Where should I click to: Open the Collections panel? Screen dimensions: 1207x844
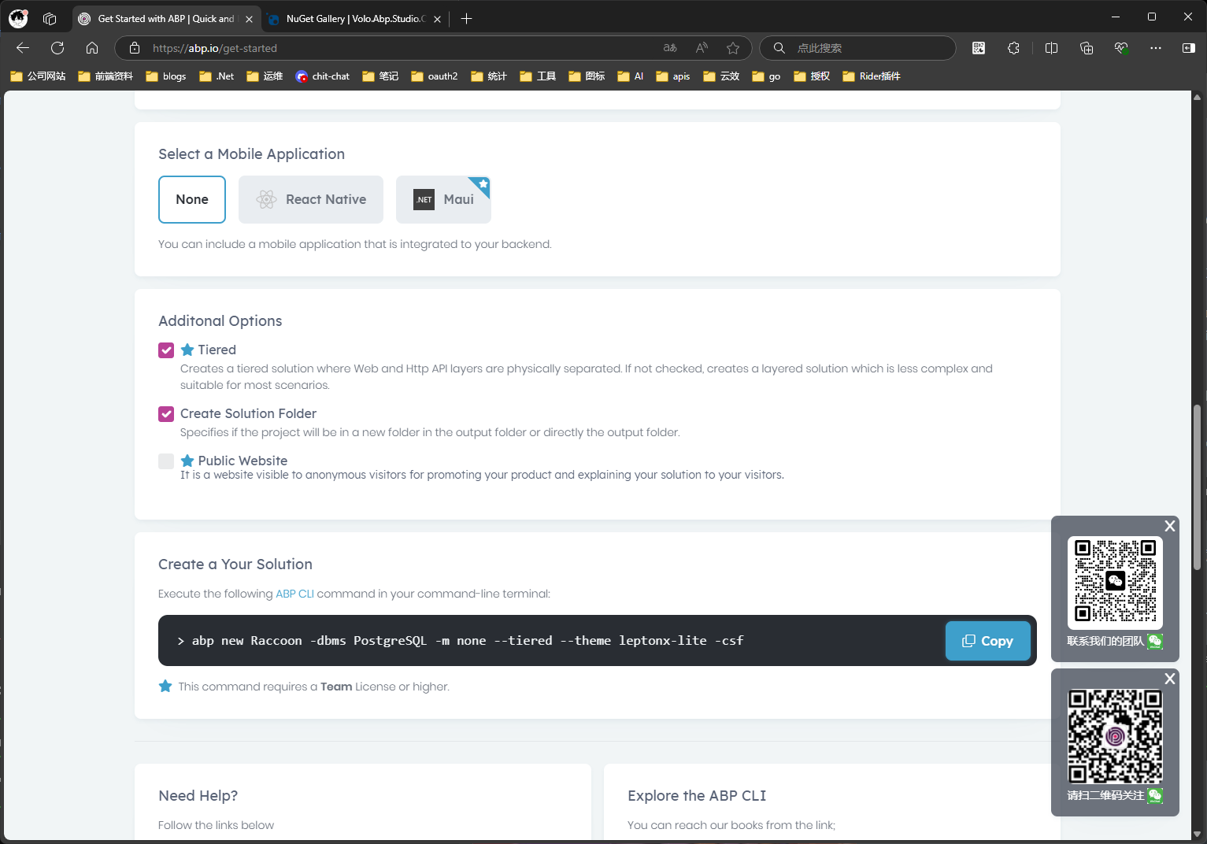(x=1087, y=48)
